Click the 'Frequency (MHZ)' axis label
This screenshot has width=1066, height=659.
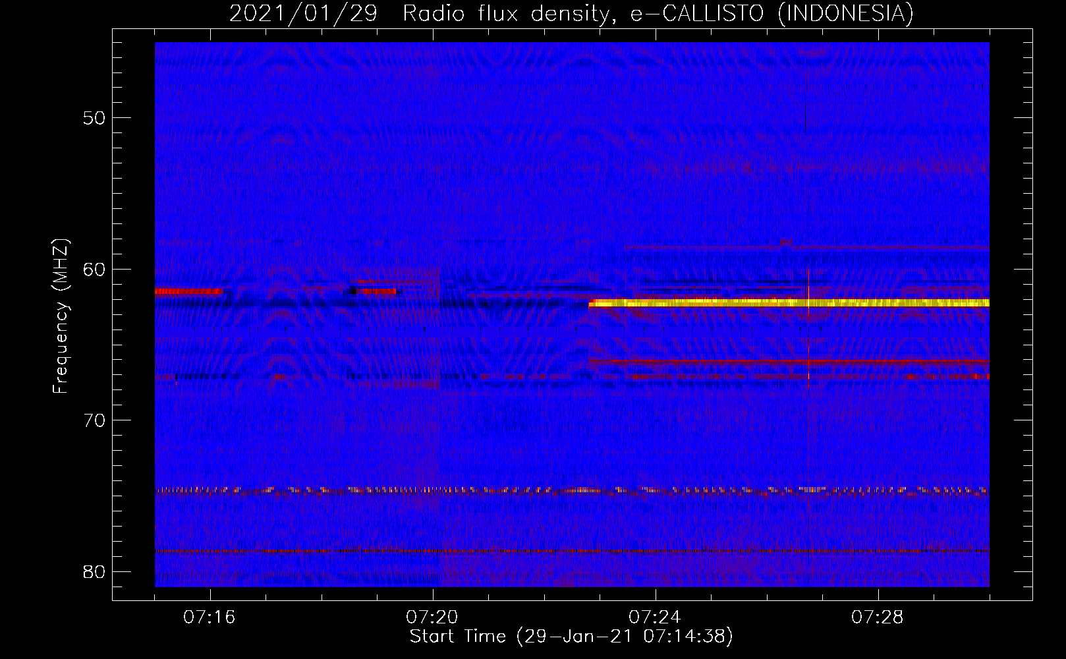(x=61, y=316)
